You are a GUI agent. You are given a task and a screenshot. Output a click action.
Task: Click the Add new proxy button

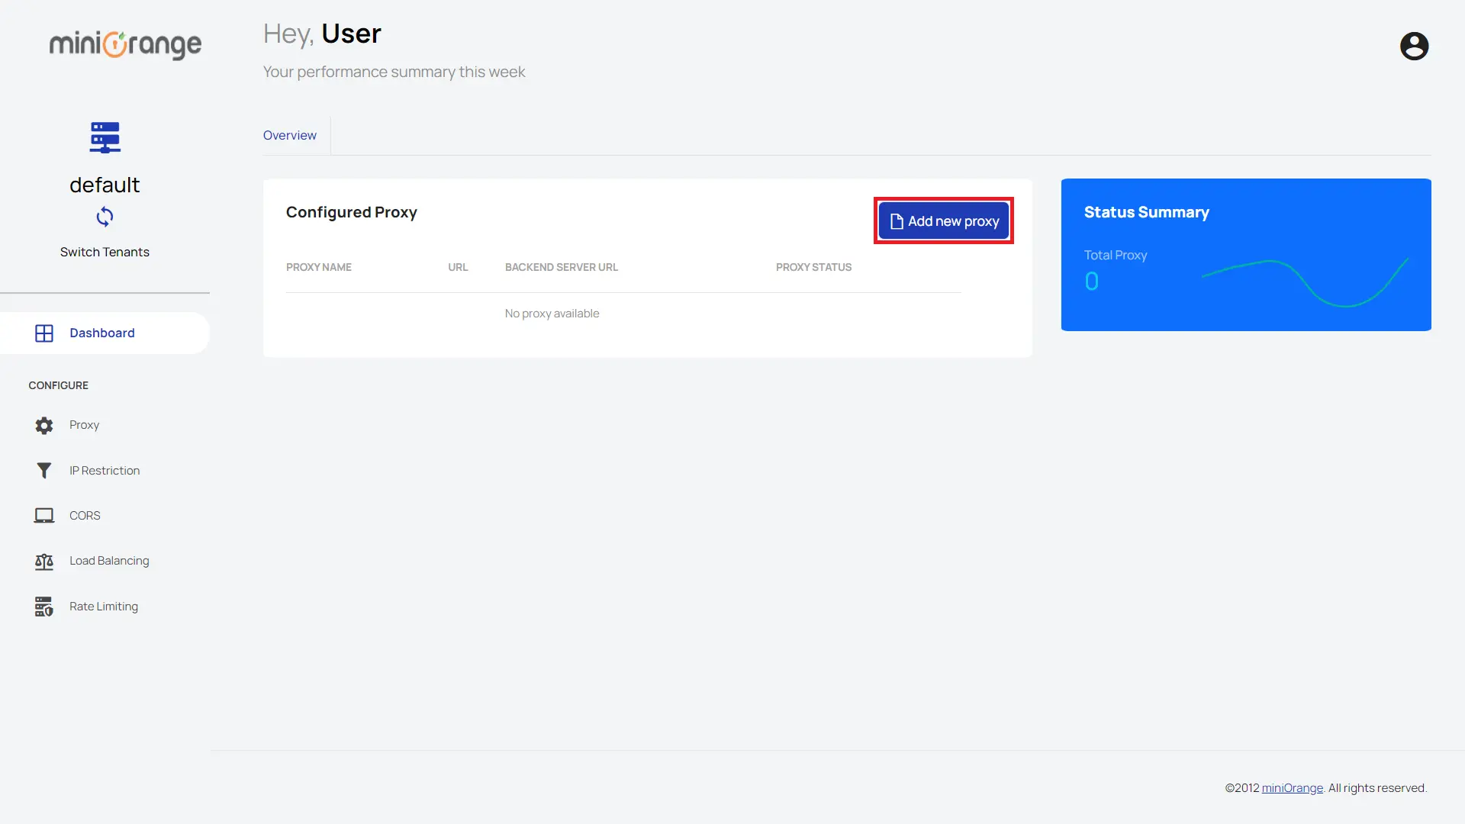point(944,221)
